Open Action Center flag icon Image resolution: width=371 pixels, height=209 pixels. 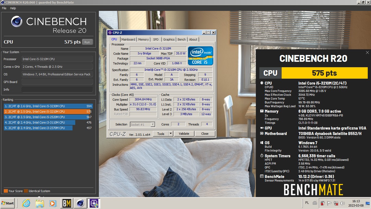pos(329,203)
